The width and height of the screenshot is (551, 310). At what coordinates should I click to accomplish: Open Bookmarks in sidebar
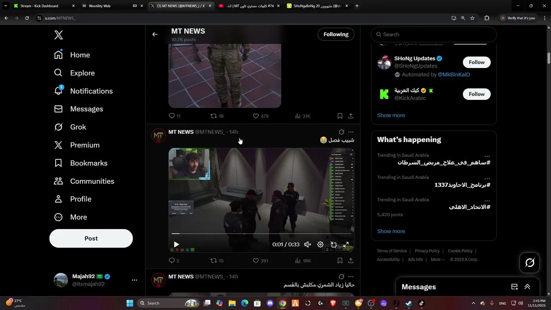click(80, 163)
